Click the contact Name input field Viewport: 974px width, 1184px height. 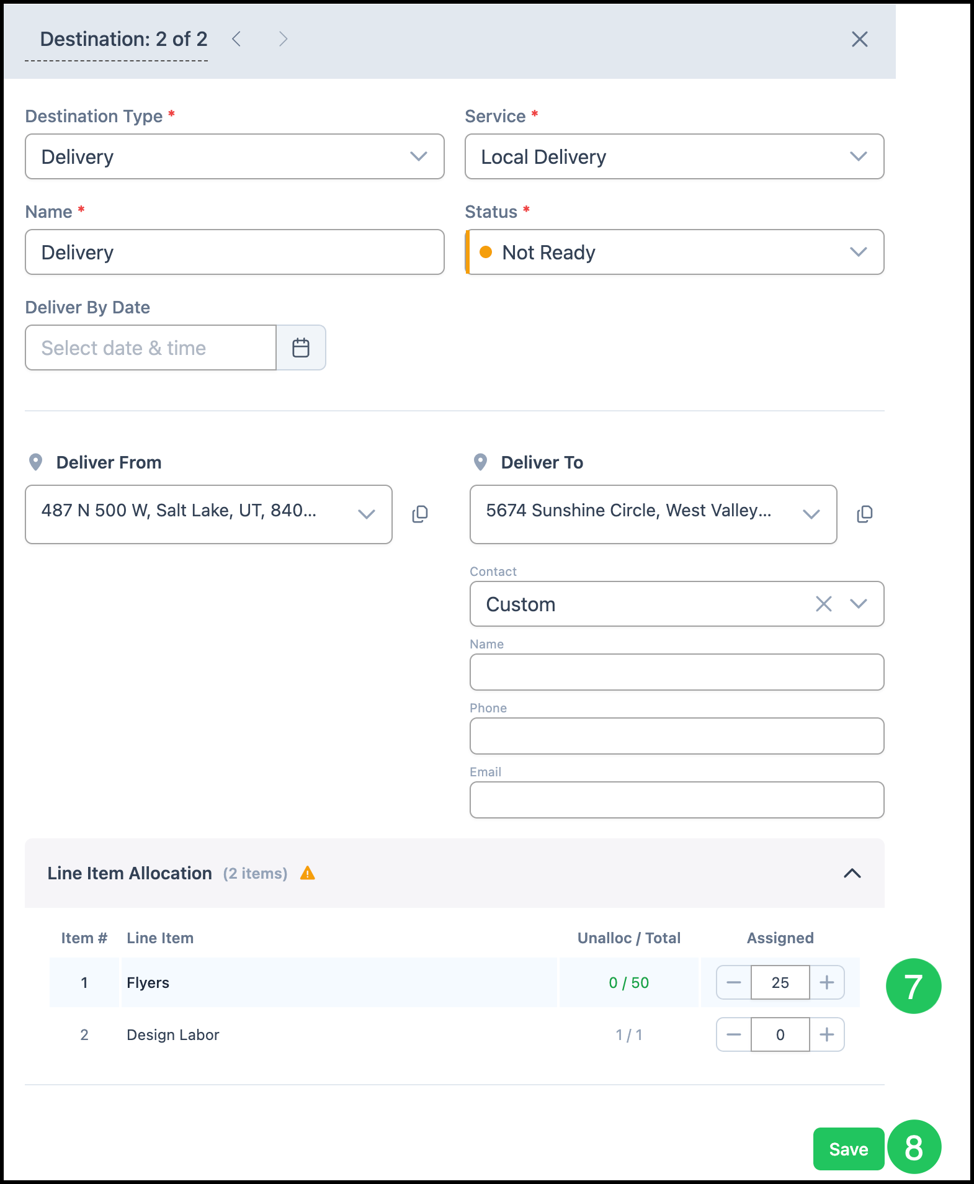677,672
